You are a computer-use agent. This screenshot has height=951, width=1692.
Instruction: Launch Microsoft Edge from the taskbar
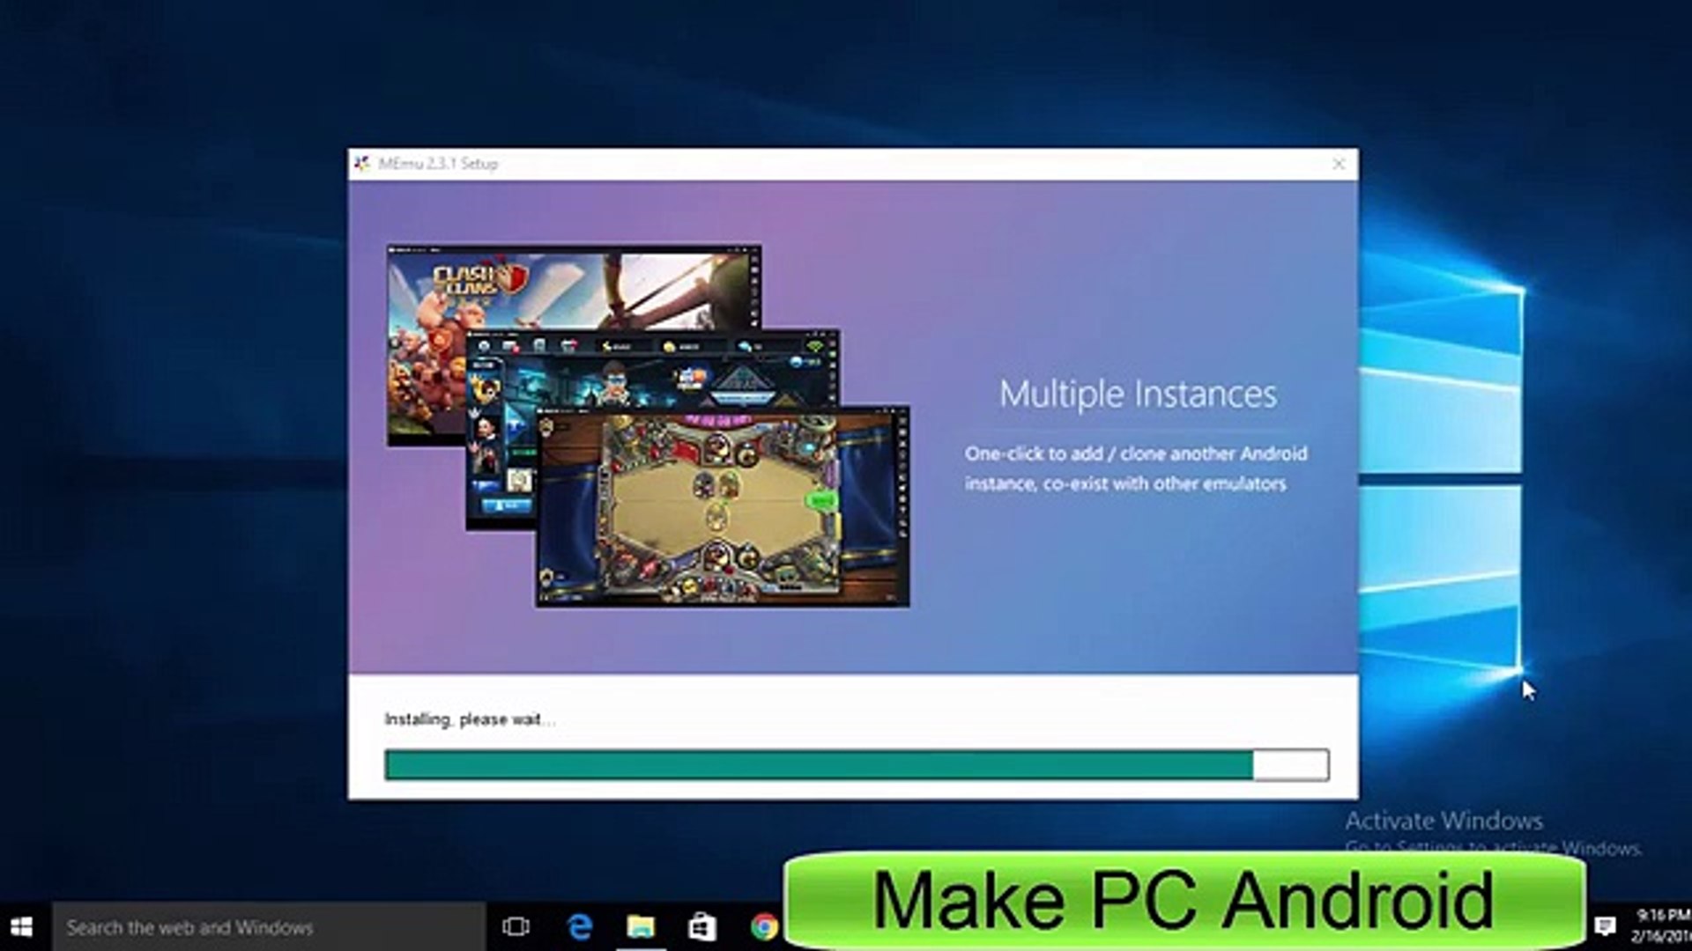point(579,927)
